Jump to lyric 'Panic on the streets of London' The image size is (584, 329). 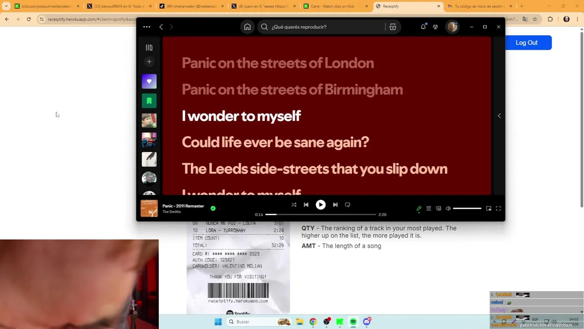tap(277, 63)
